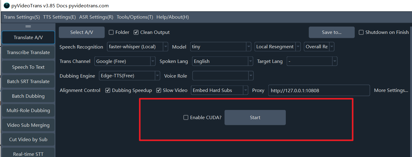Tick the Enable CUDA checkbox
The image size is (412, 157).
point(186,118)
